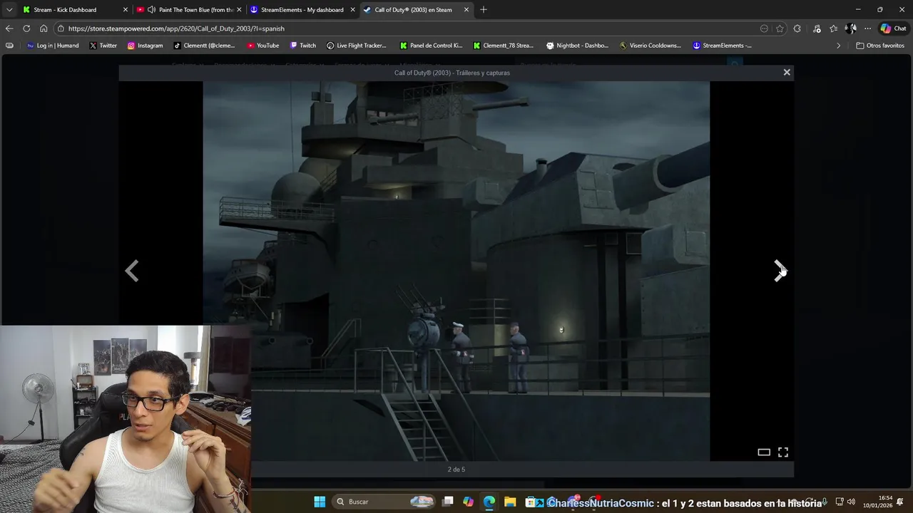Open Clementt_78 Stream bookmark

504,46
